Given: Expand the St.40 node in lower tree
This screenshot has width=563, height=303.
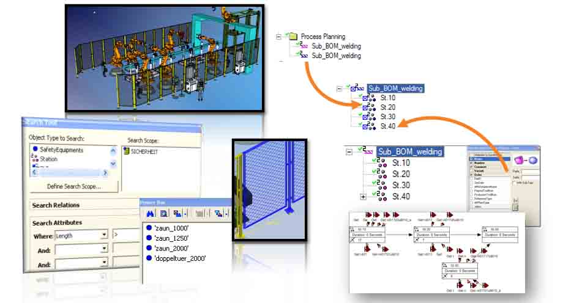Looking at the screenshot, I should [364, 197].
